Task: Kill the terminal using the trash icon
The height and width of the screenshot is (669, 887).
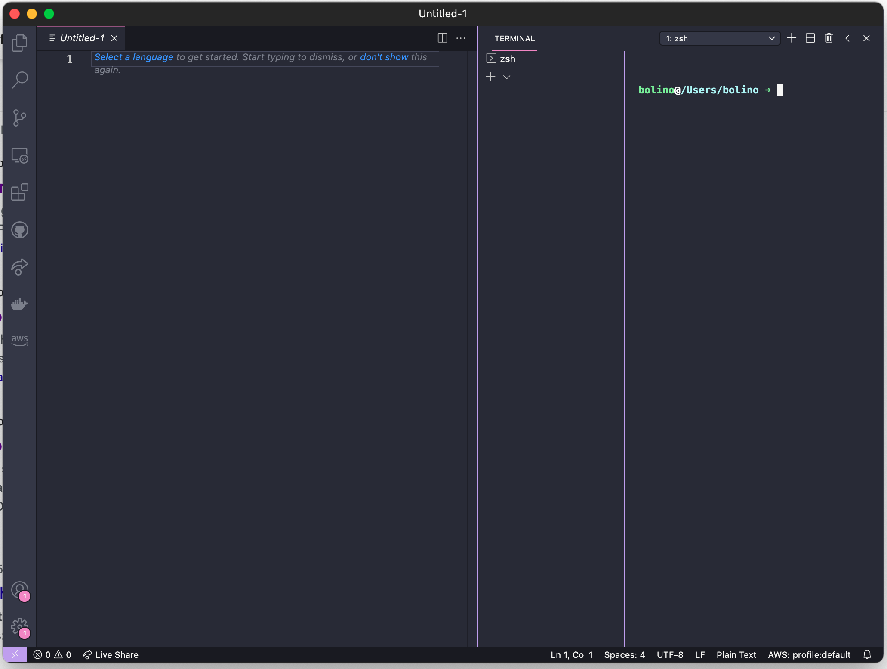Action: (x=829, y=38)
